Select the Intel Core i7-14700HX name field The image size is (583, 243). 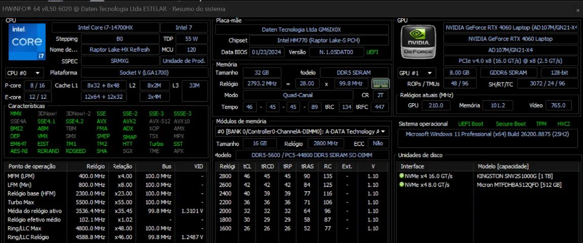point(105,27)
